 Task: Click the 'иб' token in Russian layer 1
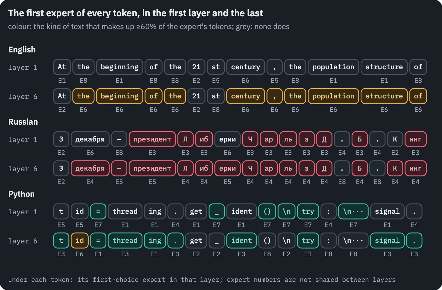(204, 139)
